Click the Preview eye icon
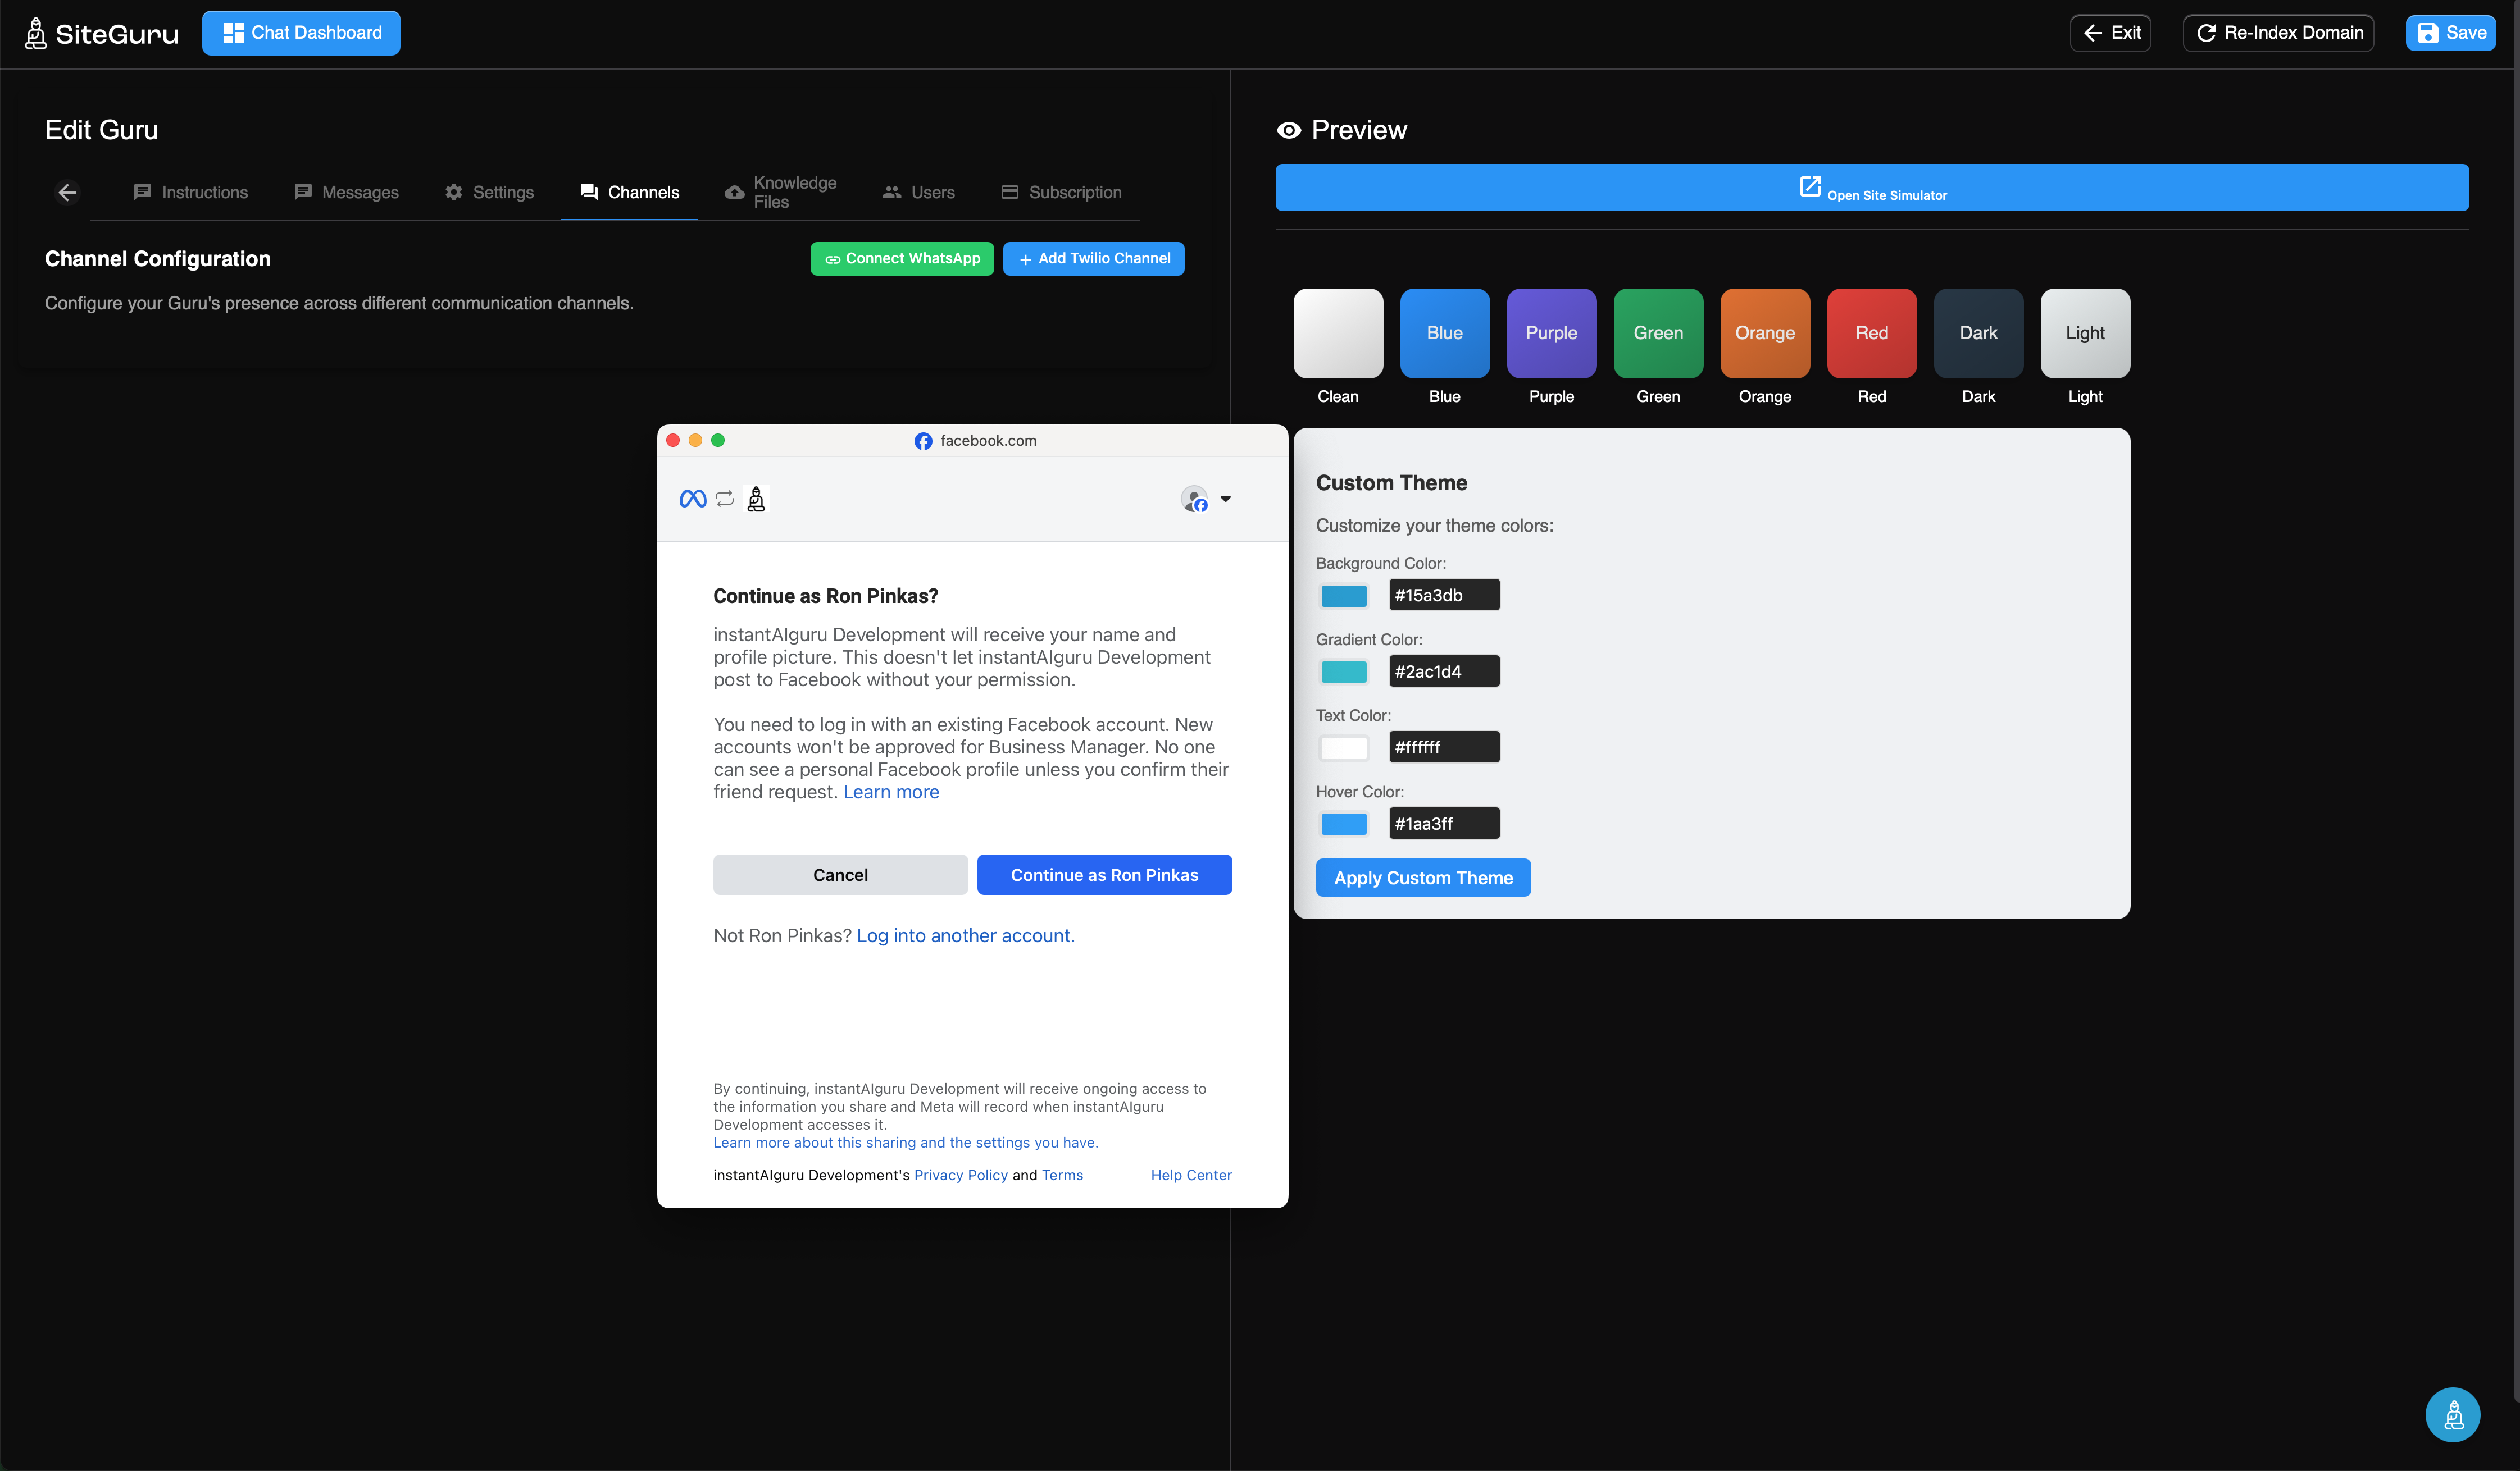Viewport: 2520px width, 1471px height. coord(1288,130)
